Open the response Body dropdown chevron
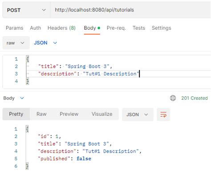The height and width of the screenshot is (173, 211). 22,98
